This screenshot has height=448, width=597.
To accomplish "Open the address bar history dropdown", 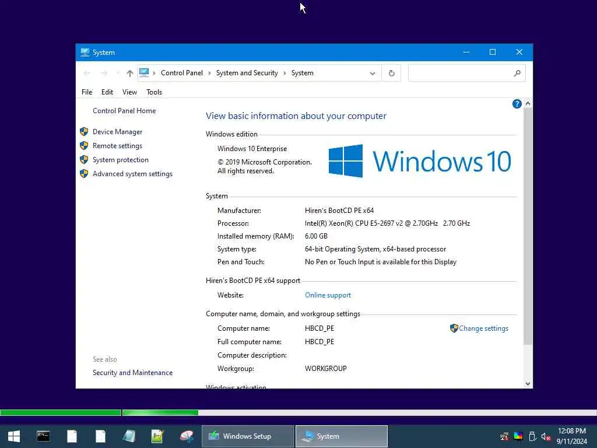I will pyautogui.click(x=373, y=73).
